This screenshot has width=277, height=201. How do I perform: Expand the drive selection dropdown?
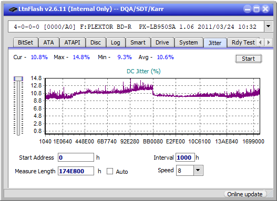[269, 27]
